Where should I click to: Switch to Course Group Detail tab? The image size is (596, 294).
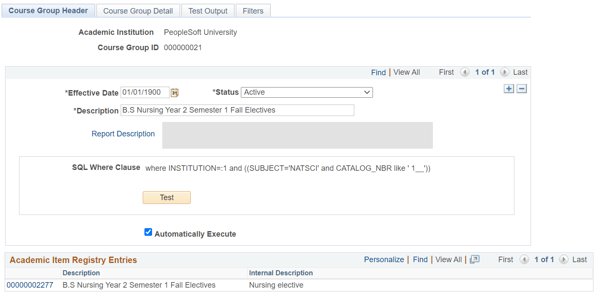[138, 11]
